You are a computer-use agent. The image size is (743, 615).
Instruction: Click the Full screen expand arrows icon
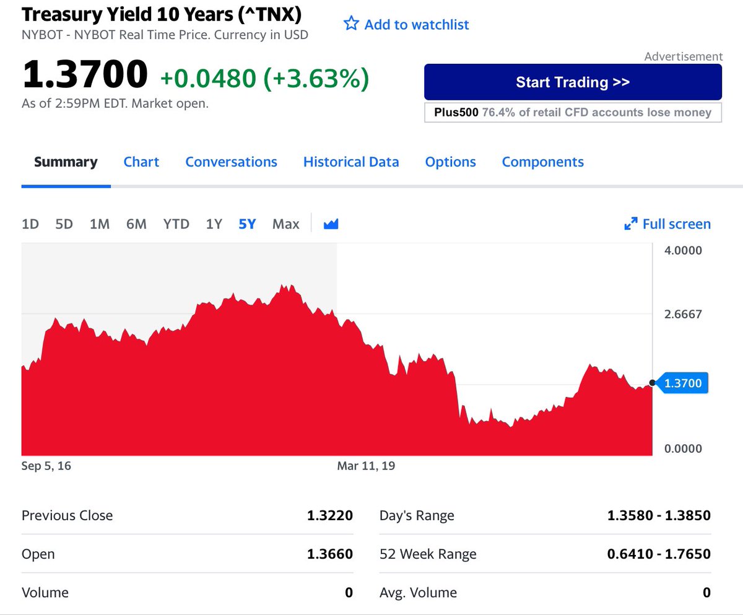coord(631,224)
